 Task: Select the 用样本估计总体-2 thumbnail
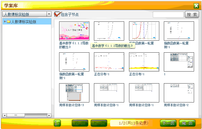[179, 93]
